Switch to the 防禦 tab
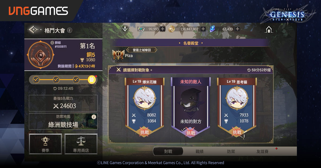321x168 pixels. 231,151
